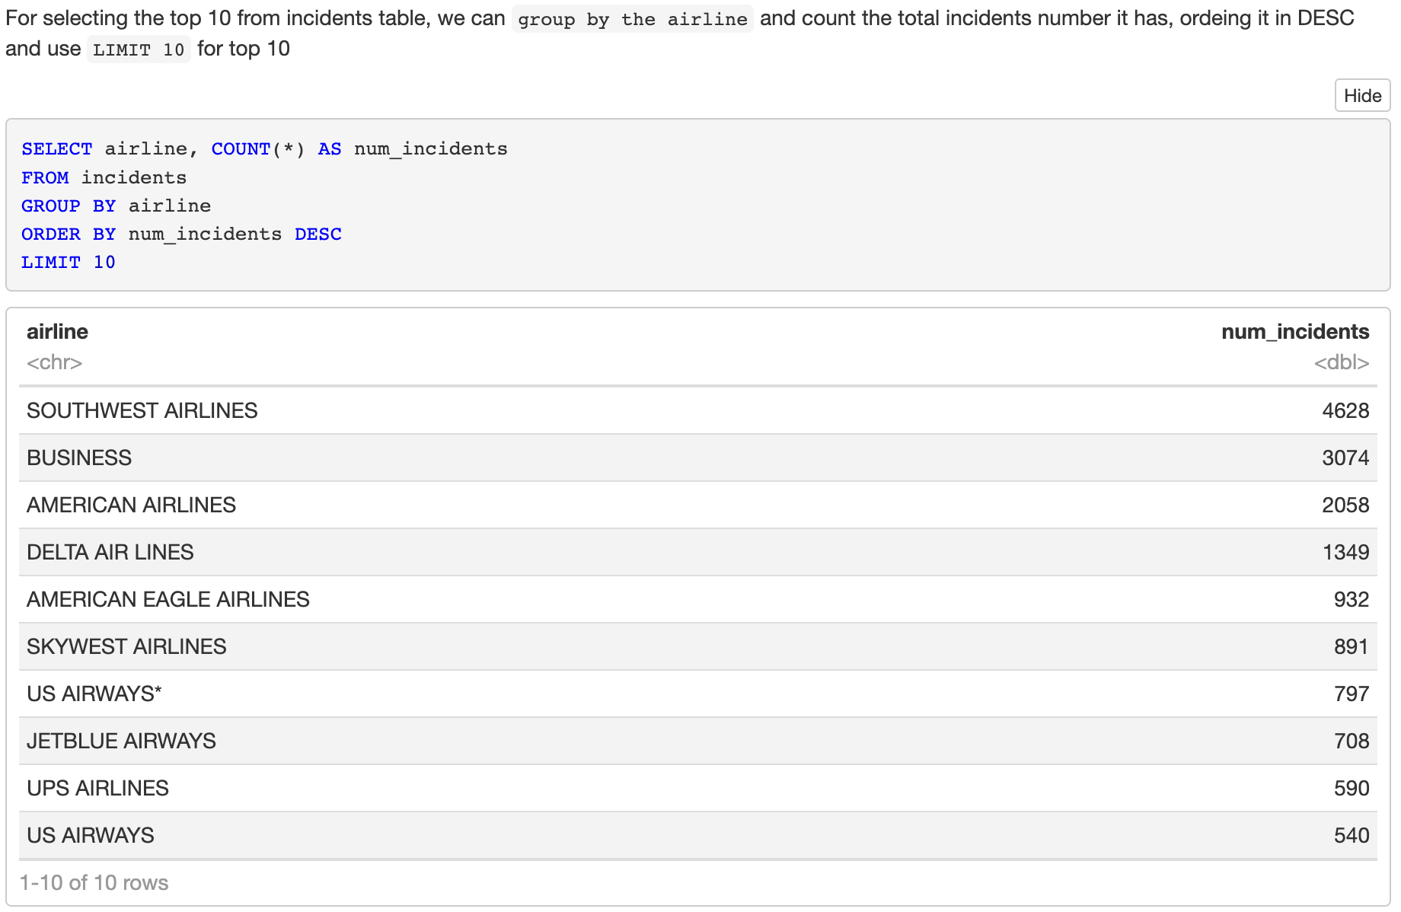Click the 'FROM incidents' code line
1401x912 pixels.
104,177
